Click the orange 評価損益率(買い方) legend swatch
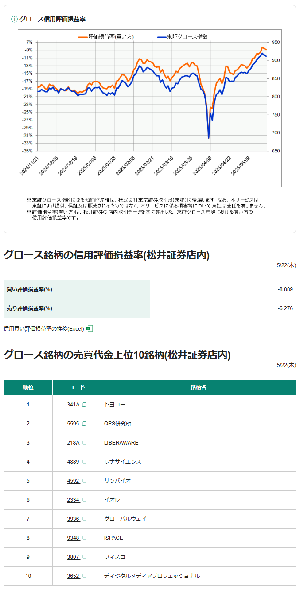This screenshot has width=296, height=589. click(83, 37)
